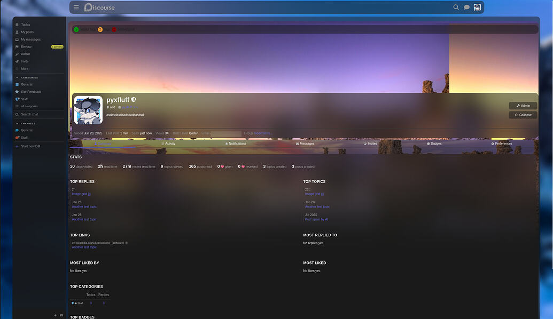
Task: Click the Discourse logo
Action: (99, 7)
